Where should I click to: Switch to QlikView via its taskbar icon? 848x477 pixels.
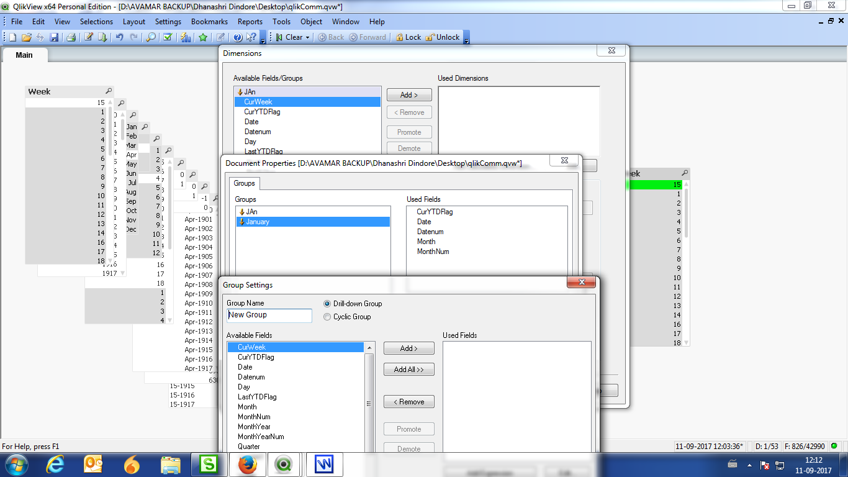pos(284,465)
